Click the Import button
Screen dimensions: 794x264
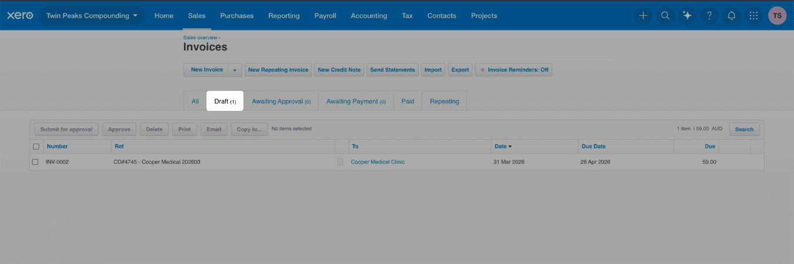point(433,70)
